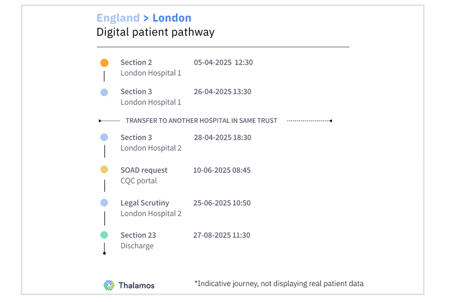
Task: Click the Thalamos logo icon
Action: [x=109, y=285]
